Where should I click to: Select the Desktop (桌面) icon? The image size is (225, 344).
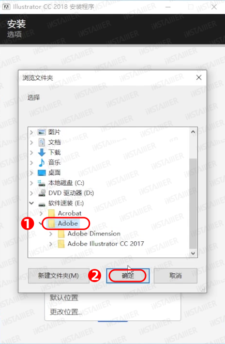pyautogui.click(x=42, y=172)
